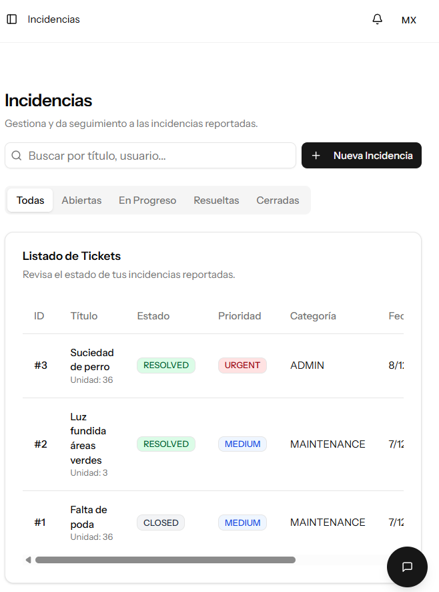This screenshot has height=592, width=439.
Task: Collapse the navigation sidebar panel
Action: tap(11, 19)
